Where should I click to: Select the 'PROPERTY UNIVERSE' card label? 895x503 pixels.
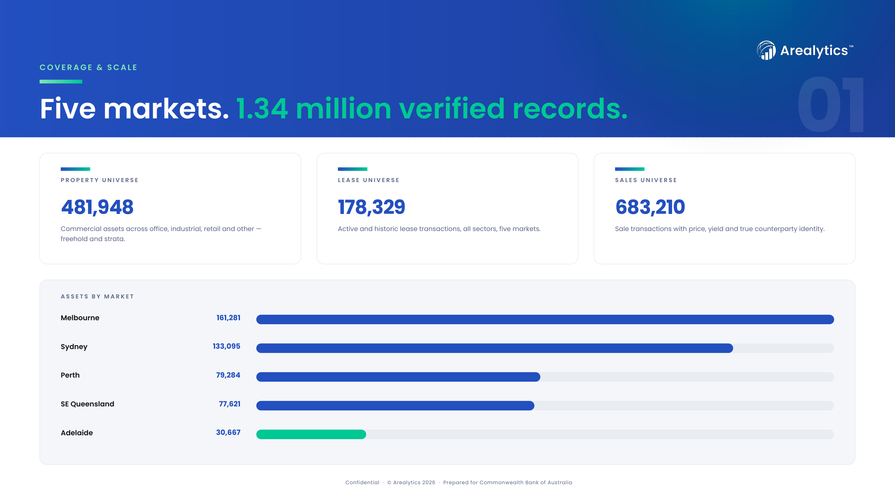(x=100, y=180)
